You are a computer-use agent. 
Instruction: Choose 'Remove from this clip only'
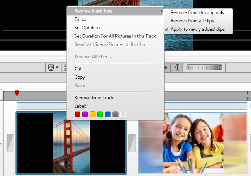[197, 13]
